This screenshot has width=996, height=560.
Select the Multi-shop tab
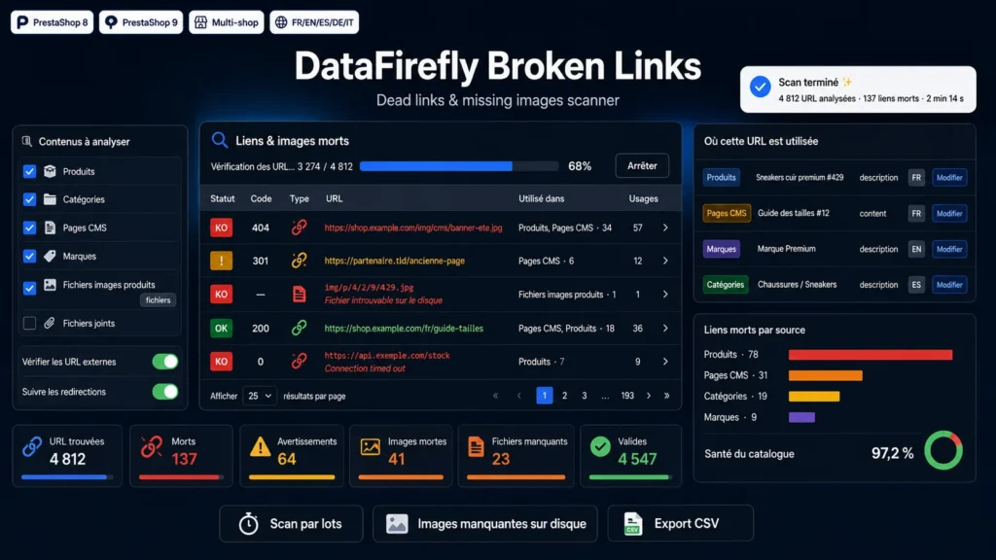(x=226, y=22)
